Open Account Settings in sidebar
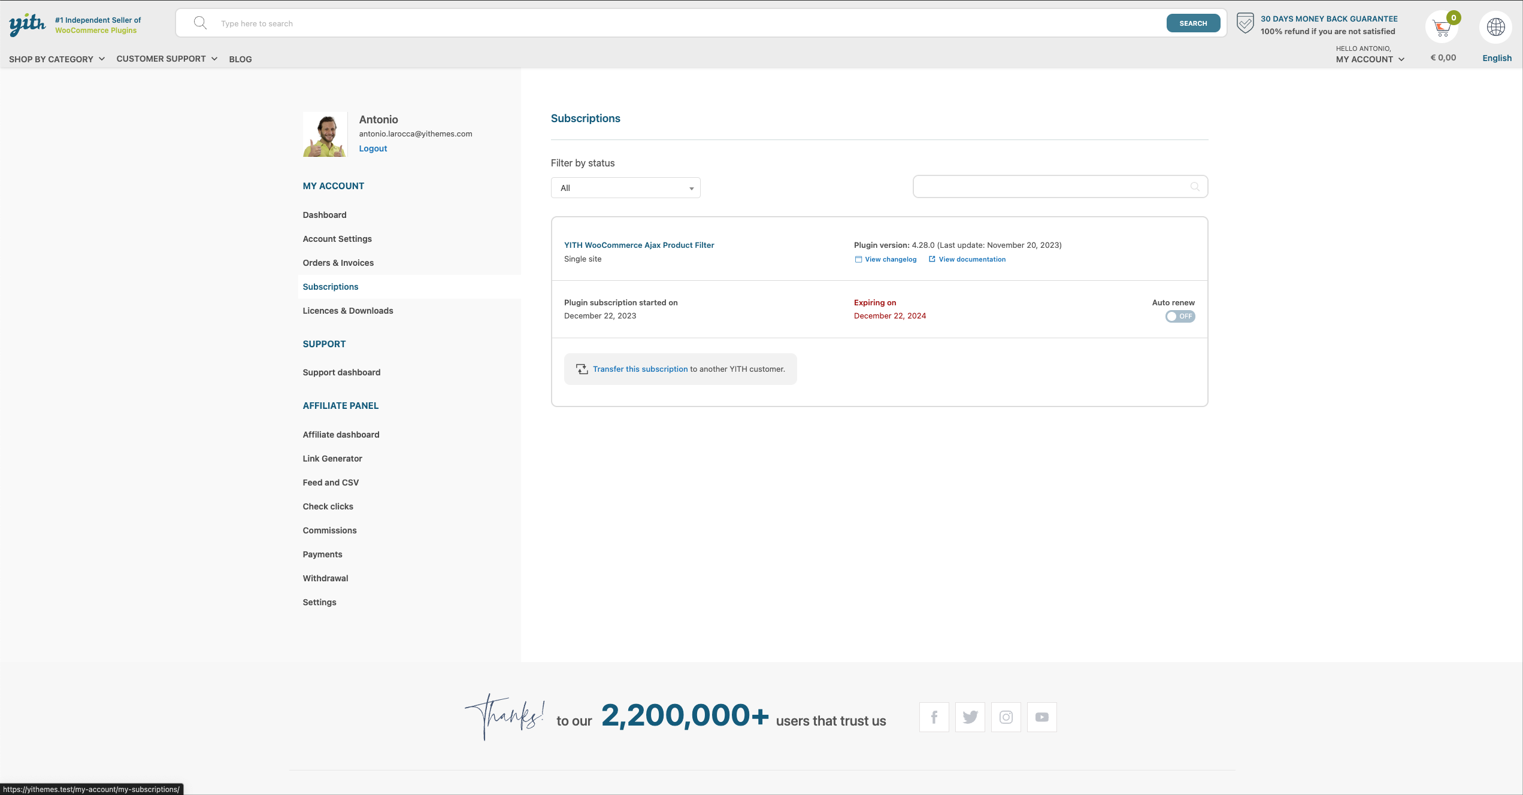 [337, 239]
